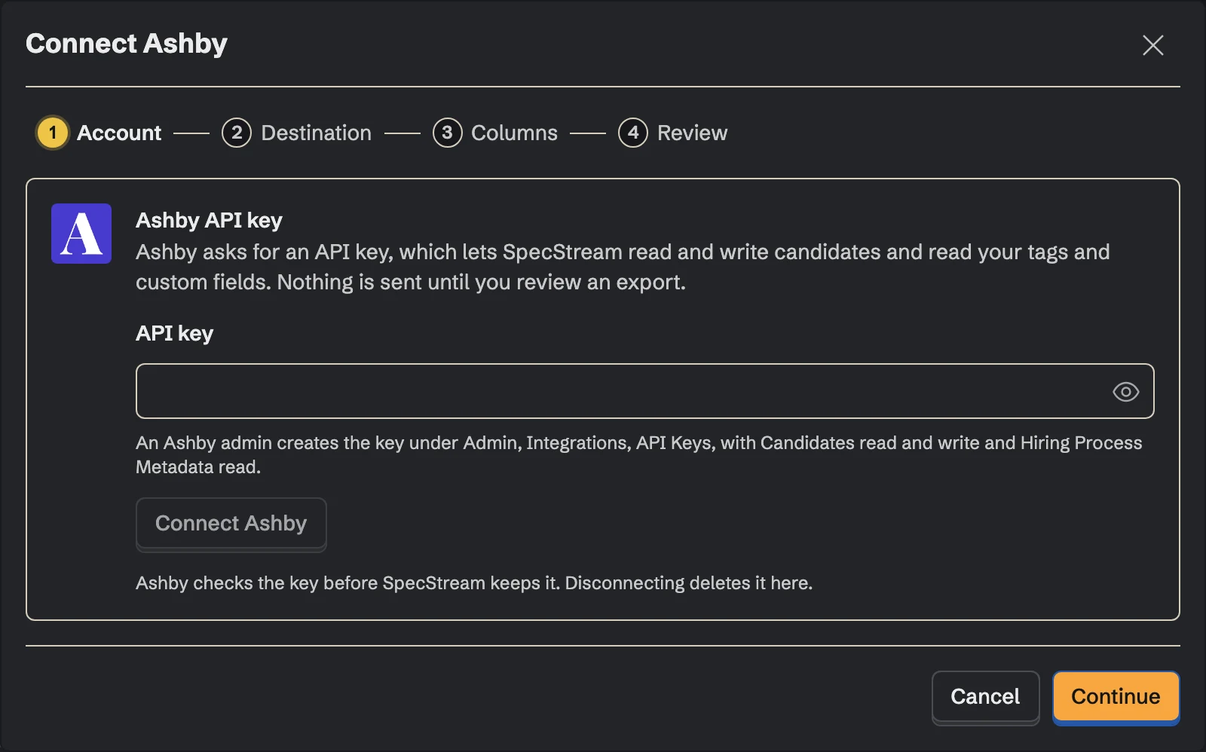Click step number 1 circle
This screenshot has width=1206, height=752.
53,133
